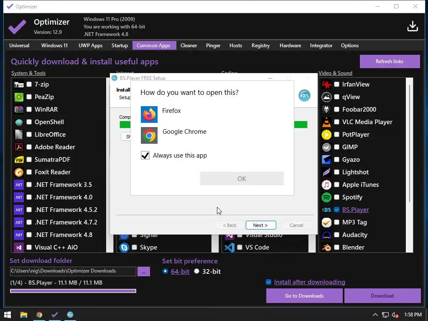Screen dimensions: 428x321
Task: Click Next in BS.Player setup
Action: tap(261, 225)
